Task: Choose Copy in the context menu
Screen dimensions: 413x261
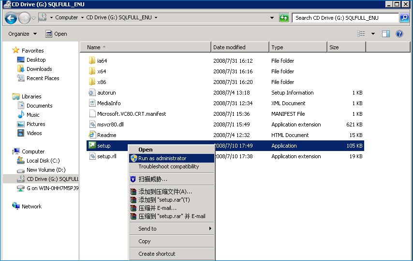Action: click(172, 241)
